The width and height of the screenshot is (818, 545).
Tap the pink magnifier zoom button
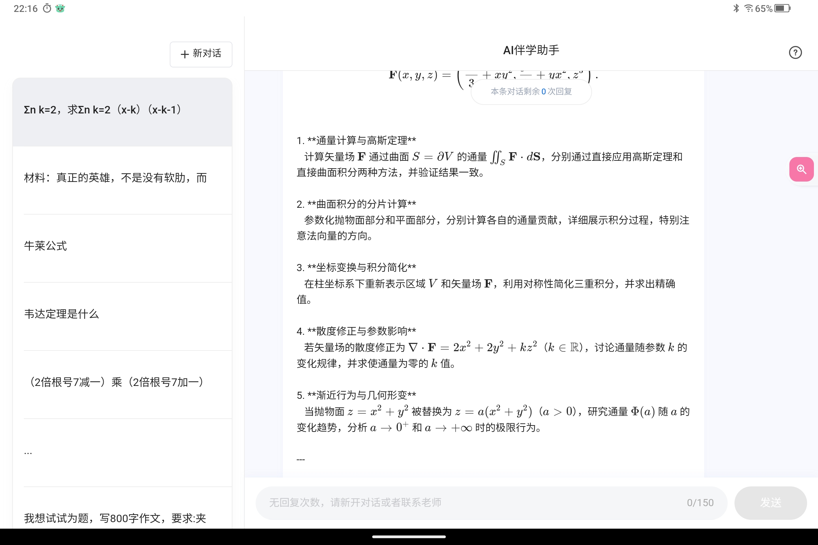tap(801, 169)
